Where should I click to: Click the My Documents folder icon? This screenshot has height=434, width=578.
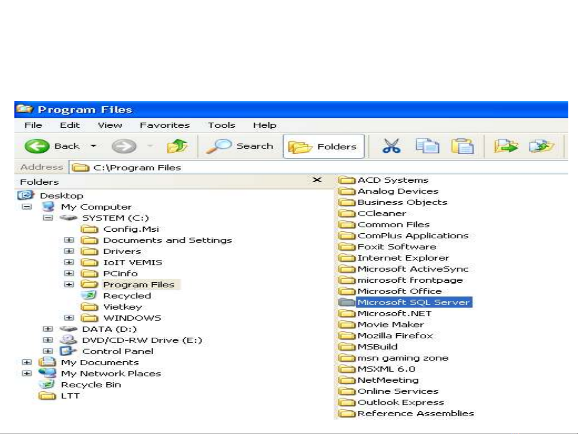pos(47,362)
